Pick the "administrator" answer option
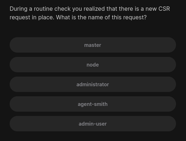 [x=93, y=84]
